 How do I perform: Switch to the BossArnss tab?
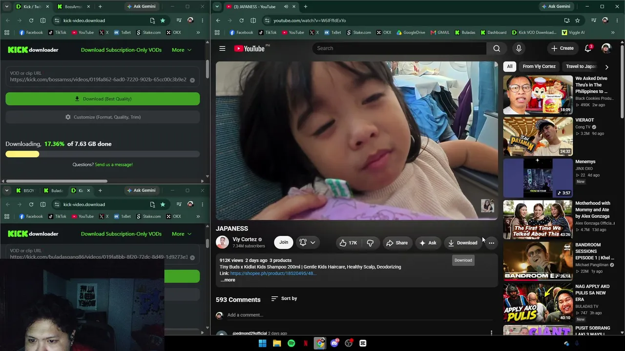click(x=73, y=7)
